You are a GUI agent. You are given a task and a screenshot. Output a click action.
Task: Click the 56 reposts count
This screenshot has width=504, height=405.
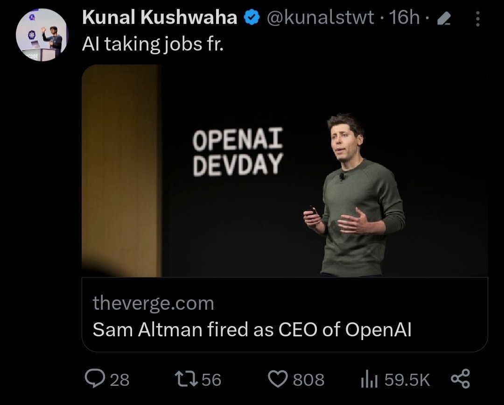coord(211,379)
